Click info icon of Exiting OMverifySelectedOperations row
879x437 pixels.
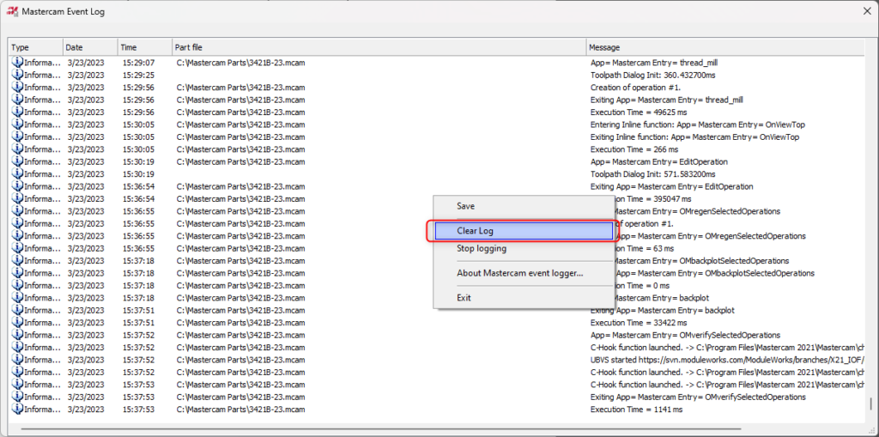17,397
